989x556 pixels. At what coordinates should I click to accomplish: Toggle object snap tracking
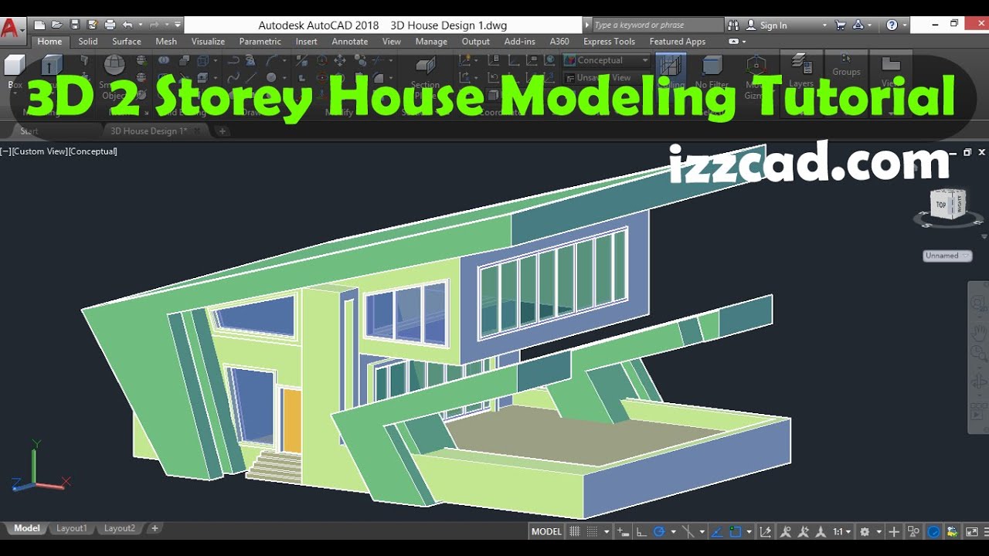click(717, 531)
